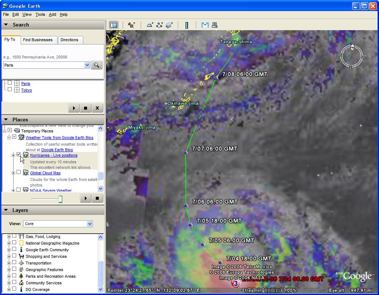Collapse the Temporary Places folder
Image resolution: width=379 pixels, height=295 pixels.
5,131
